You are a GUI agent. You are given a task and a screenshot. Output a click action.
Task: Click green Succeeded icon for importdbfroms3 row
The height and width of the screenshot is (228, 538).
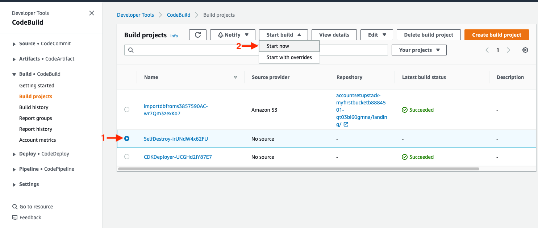(405, 110)
